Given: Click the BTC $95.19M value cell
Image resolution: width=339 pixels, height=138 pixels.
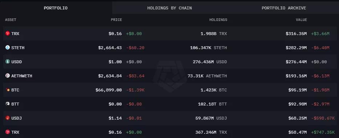Looking at the screenshot, I should pyautogui.click(x=297, y=90).
